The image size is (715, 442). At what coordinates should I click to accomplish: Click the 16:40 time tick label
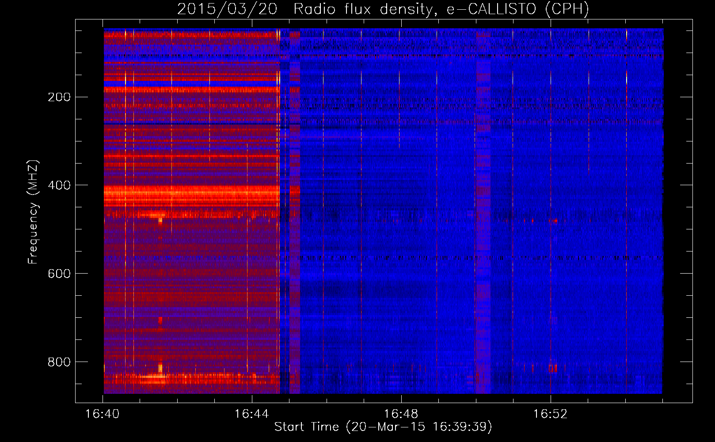point(103,414)
